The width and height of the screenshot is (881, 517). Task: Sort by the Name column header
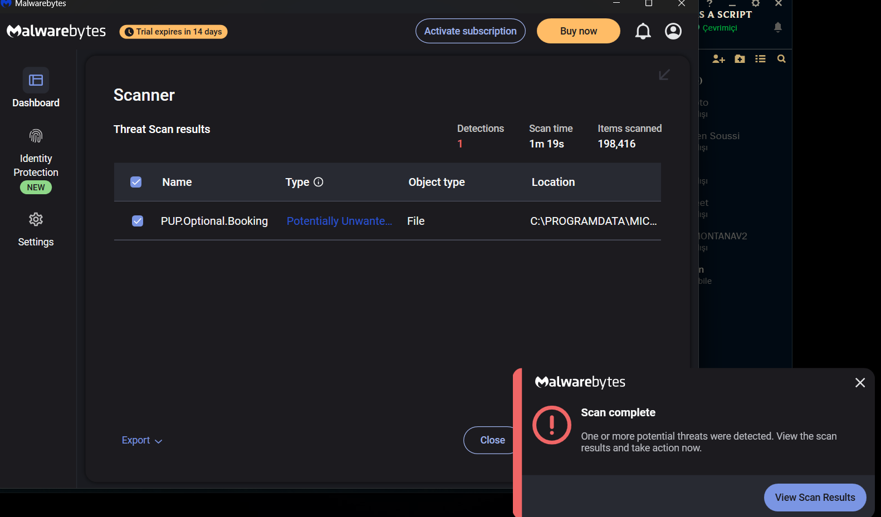point(177,182)
